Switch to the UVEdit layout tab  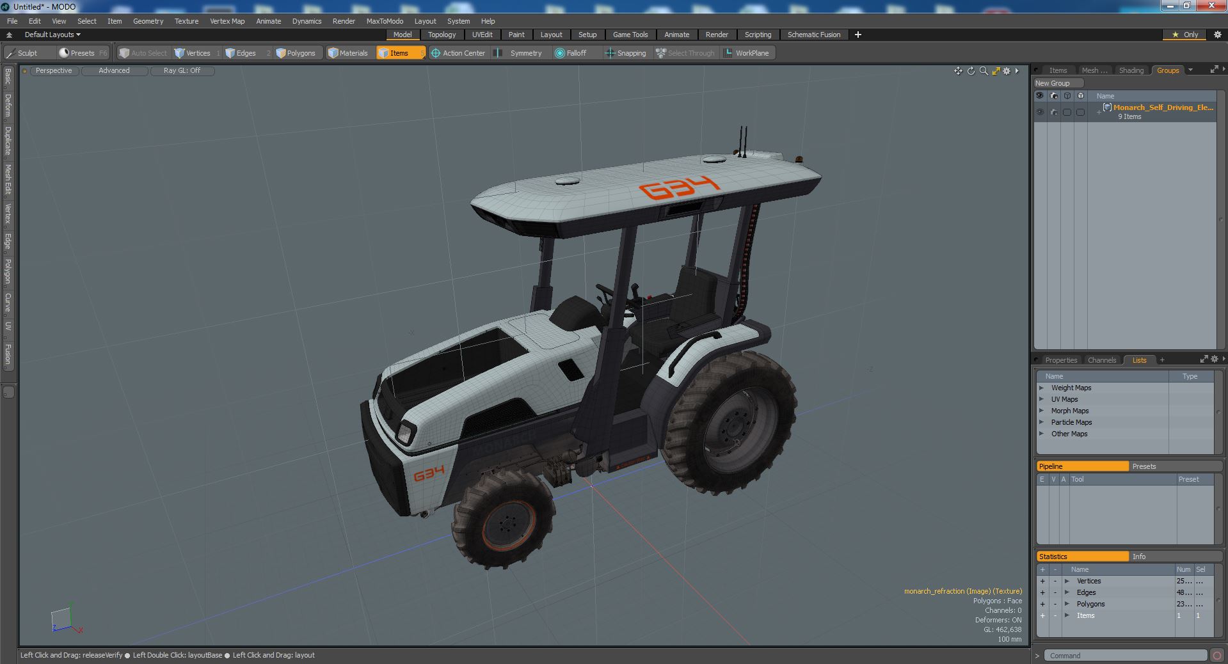point(482,35)
